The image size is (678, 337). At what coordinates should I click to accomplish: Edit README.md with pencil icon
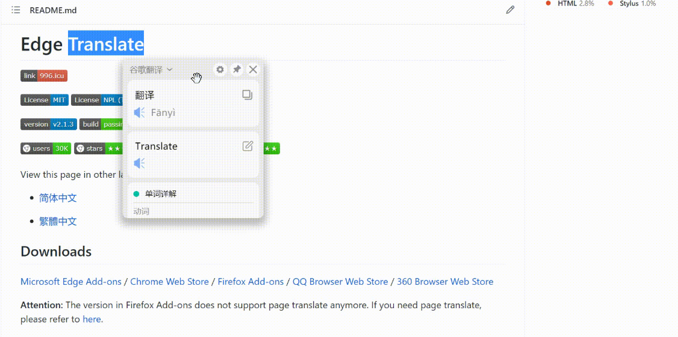point(510,10)
